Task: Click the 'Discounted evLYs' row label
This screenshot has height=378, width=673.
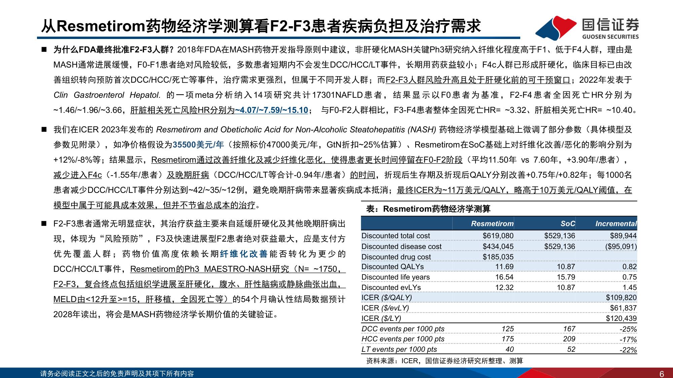Action: tap(391, 288)
